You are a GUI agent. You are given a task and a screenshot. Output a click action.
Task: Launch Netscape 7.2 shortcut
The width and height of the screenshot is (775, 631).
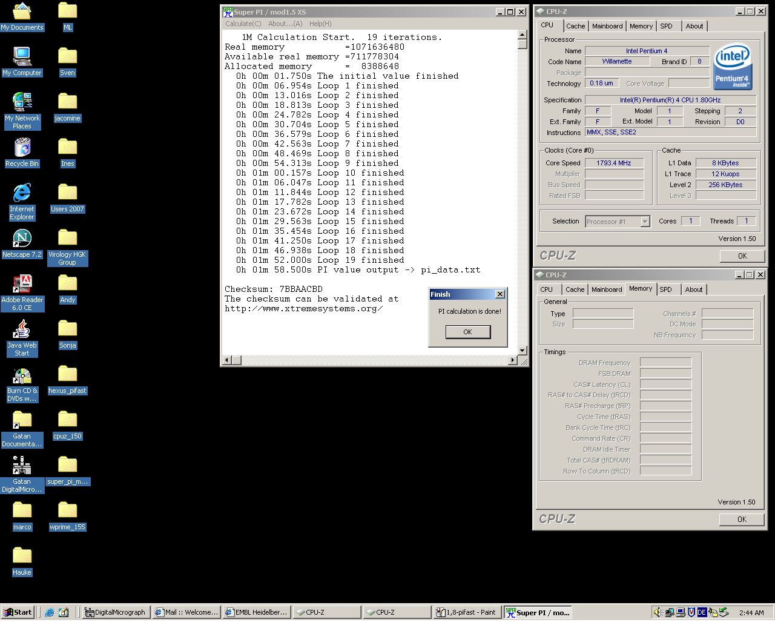22,243
